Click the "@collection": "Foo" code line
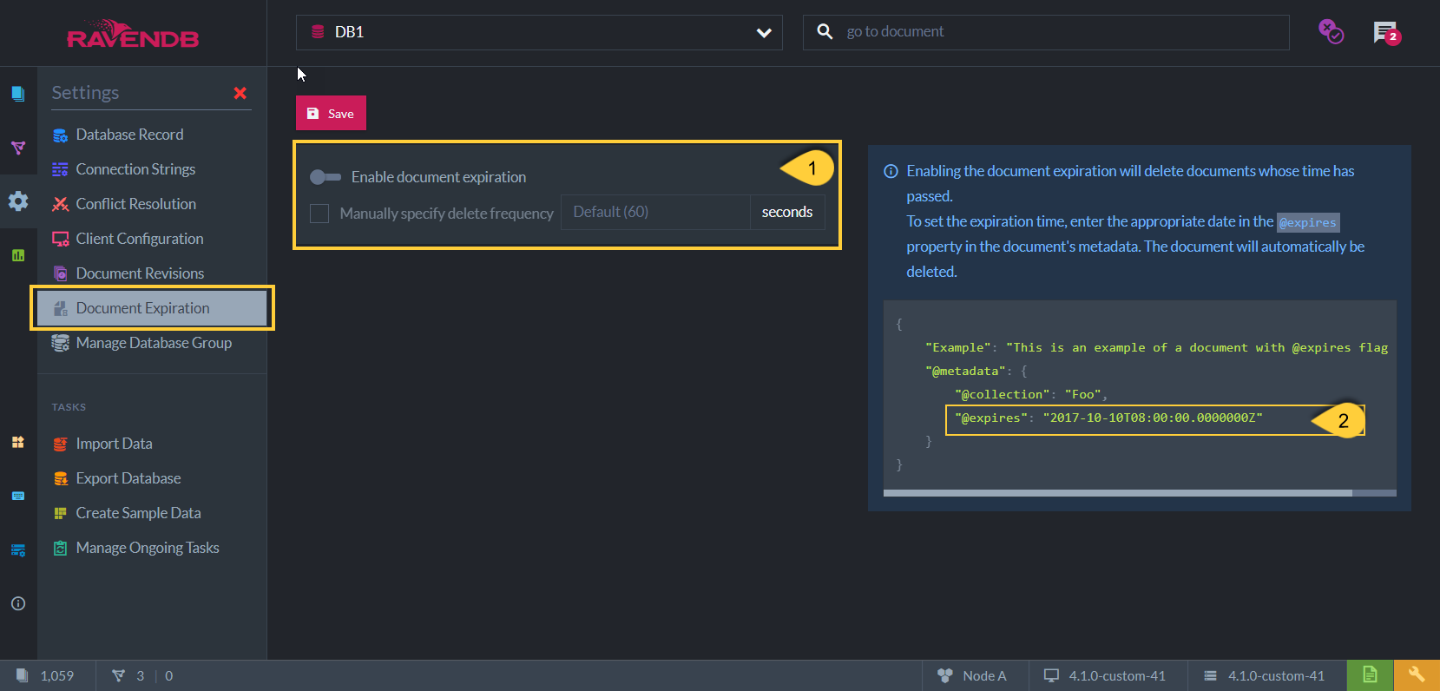Image resolution: width=1440 pixels, height=691 pixels. click(x=1031, y=394)
